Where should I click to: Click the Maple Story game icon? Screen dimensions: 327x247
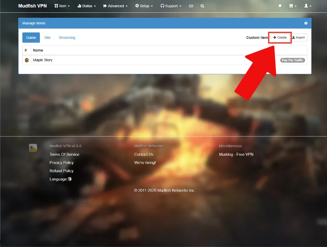coord(27,60)
